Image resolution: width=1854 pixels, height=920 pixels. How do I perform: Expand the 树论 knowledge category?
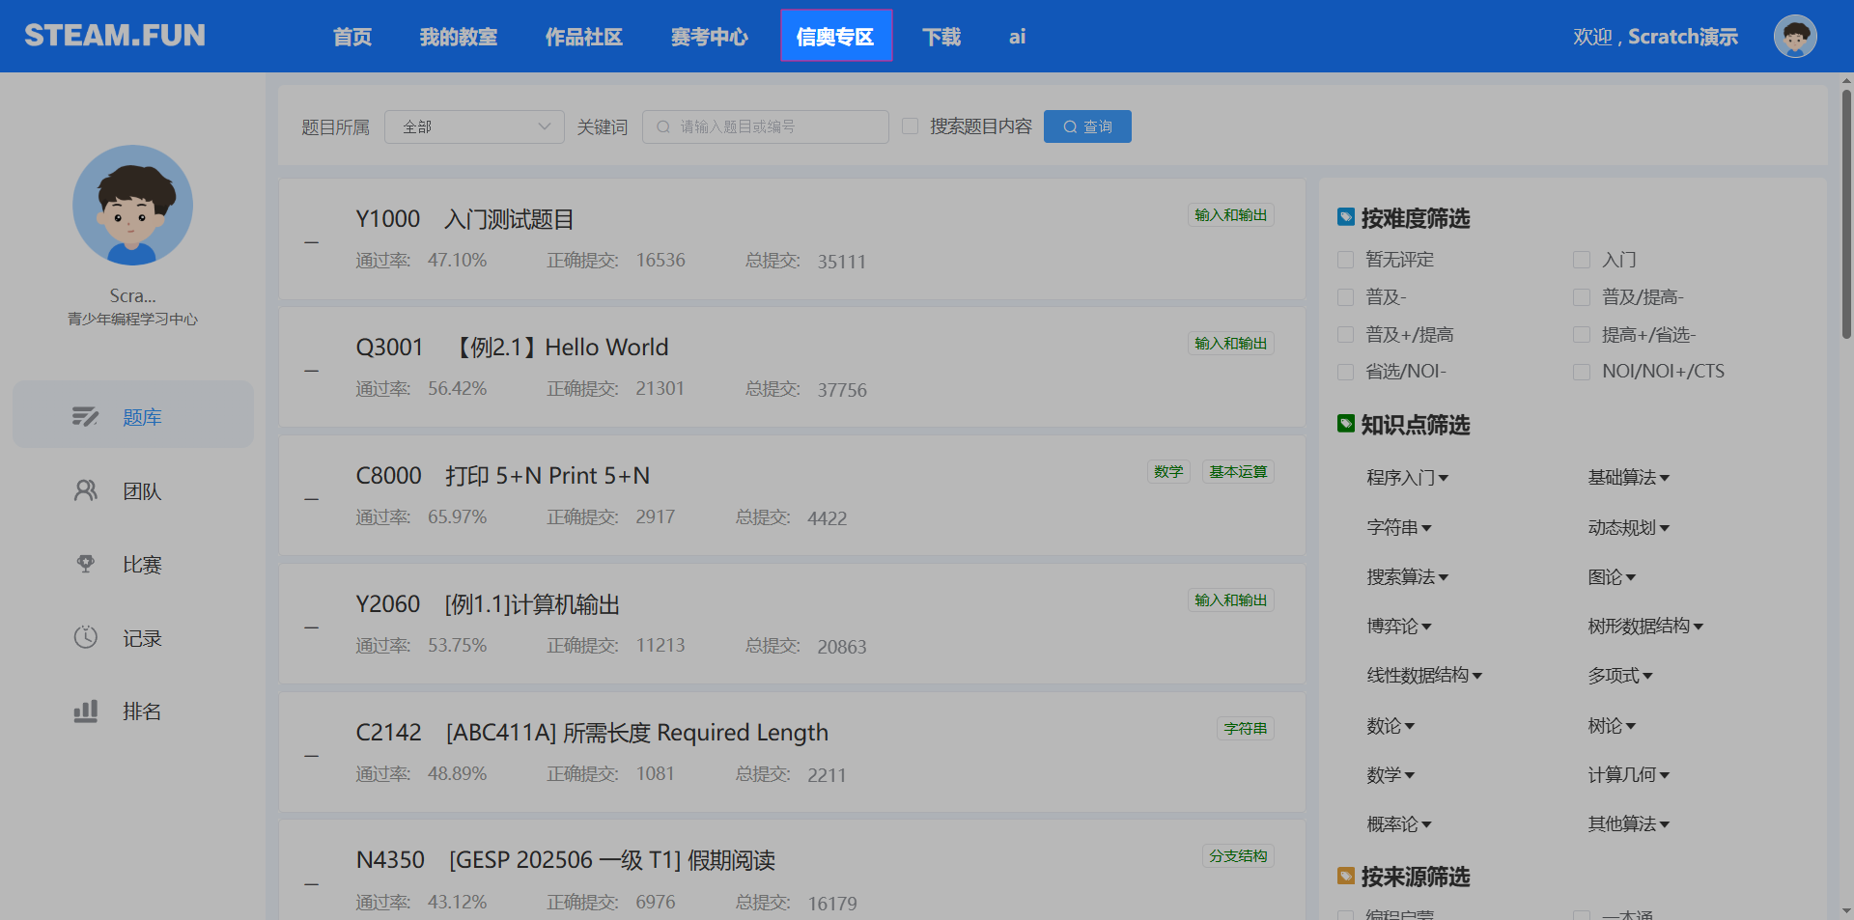(x=1612, y=726)
